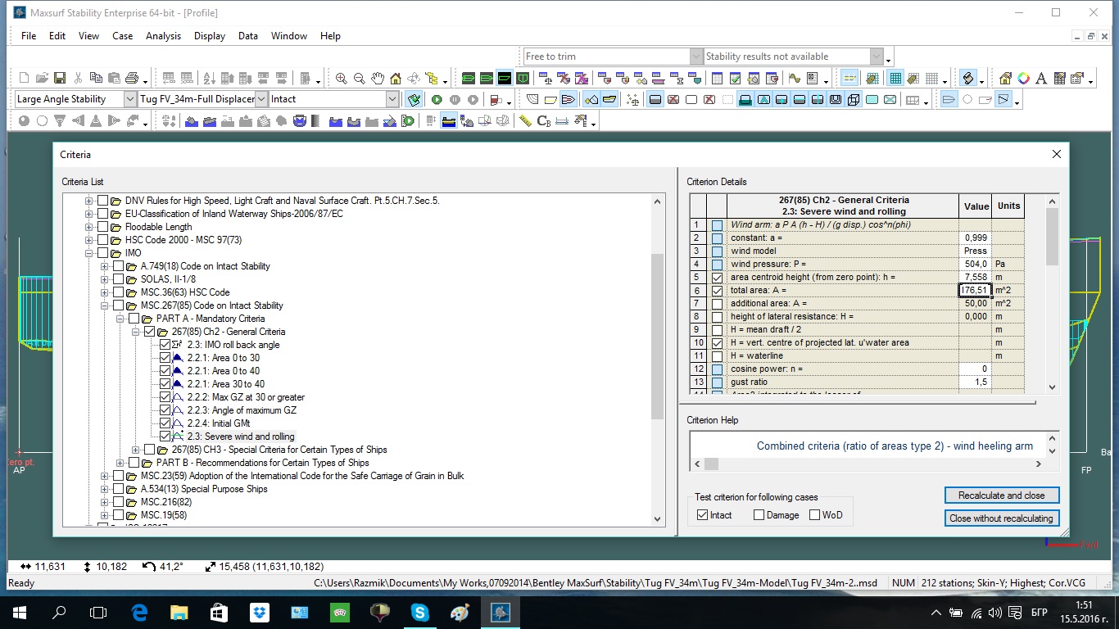
Task: Click the Cut scissors icon
Action: 78,79
